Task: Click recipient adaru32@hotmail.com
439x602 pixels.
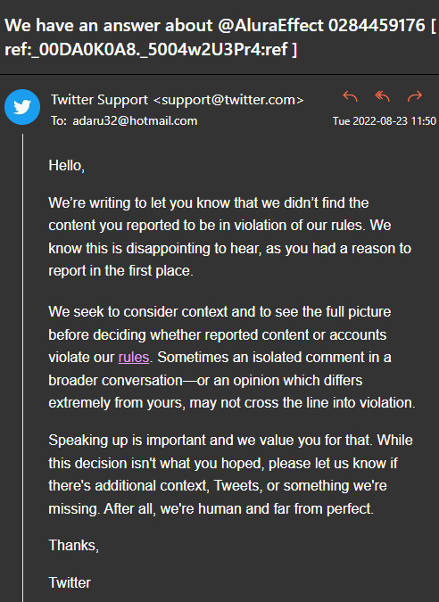Action: (135, 121)
